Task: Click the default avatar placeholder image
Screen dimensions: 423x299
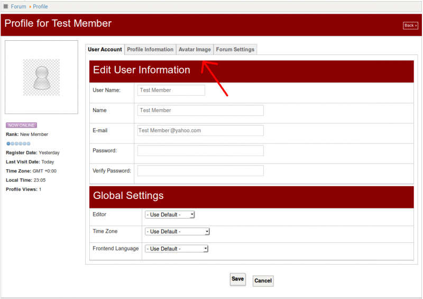Action: click(41, 77)
